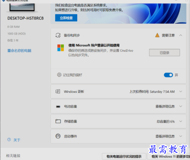Image resolution: width=190 pixels, height=160 pixels.
Task: Click the 备份和同步 section title
Action: [72, 35]
